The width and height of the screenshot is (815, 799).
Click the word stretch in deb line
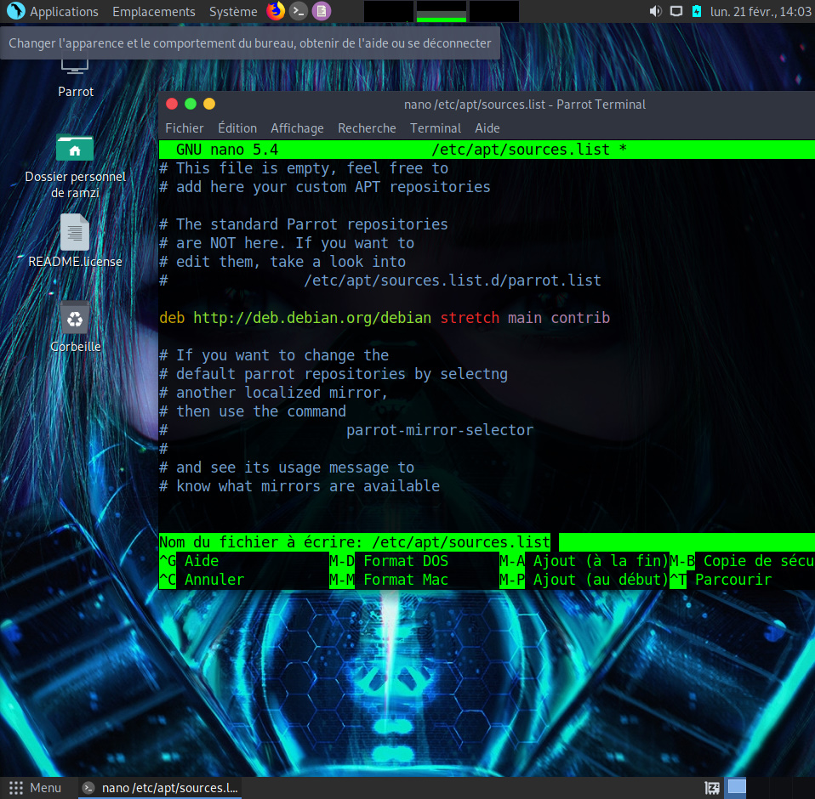pyautogui.click(x=470, y=318)
